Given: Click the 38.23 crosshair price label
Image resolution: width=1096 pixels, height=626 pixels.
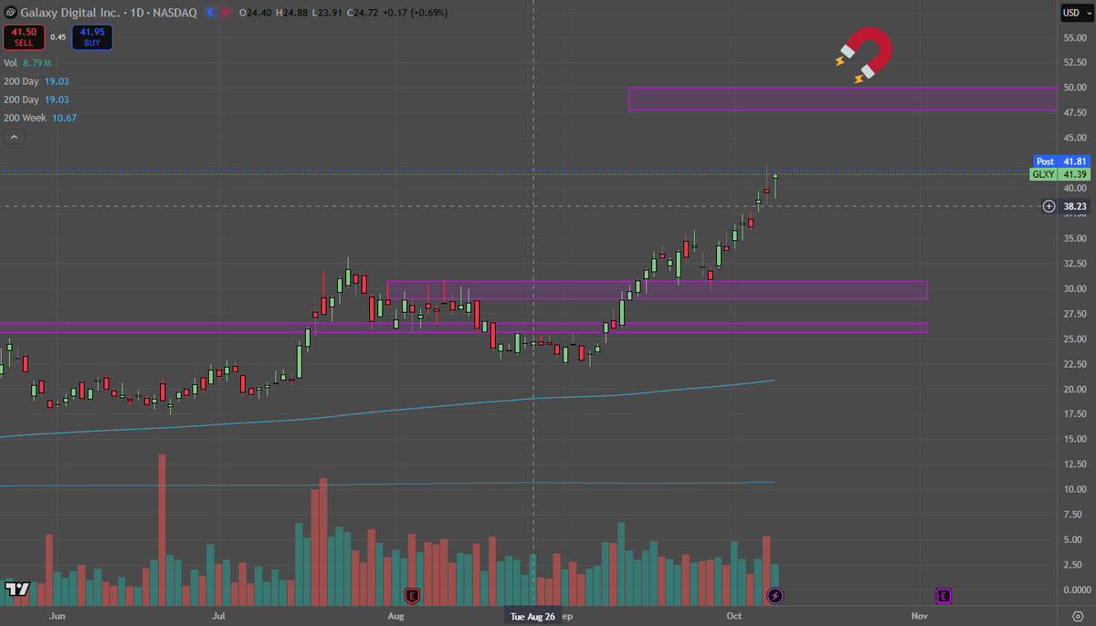Looking at the screenshot, I should pos(1075,206).
